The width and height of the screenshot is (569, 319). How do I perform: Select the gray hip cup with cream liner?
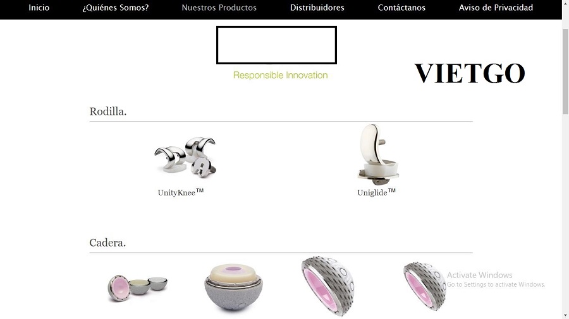point(233,287)
